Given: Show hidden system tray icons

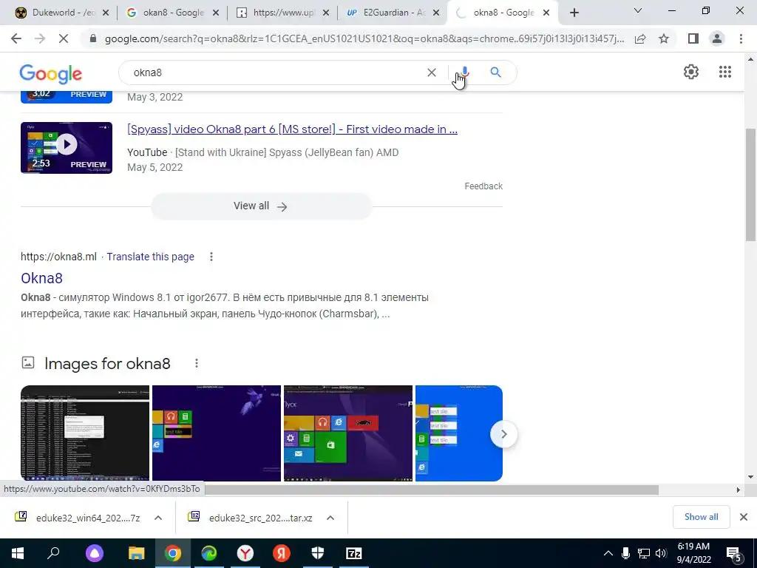Looking at the screenshot, I should (x=608, y=553).
